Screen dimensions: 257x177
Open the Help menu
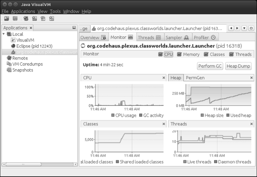(86, 11)
